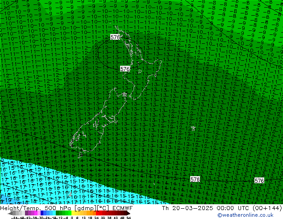
Task: Click the '[gdmp]' unit text
Action: [86, 208]
